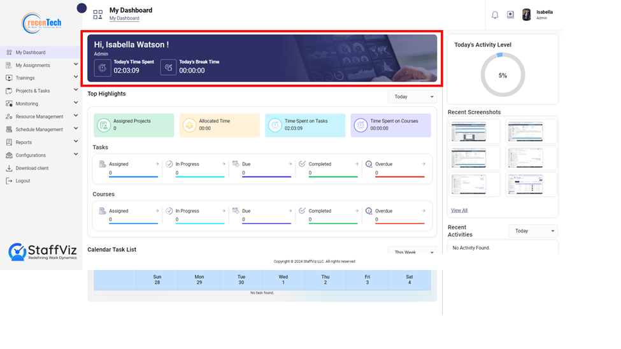Open the Recent Activities Today dropdown

[x=533, y=231]
